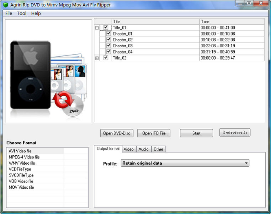This screenshot has width=271, height=214.
Task: Select SVCDFileType format
Action: [x=21, y=175]
